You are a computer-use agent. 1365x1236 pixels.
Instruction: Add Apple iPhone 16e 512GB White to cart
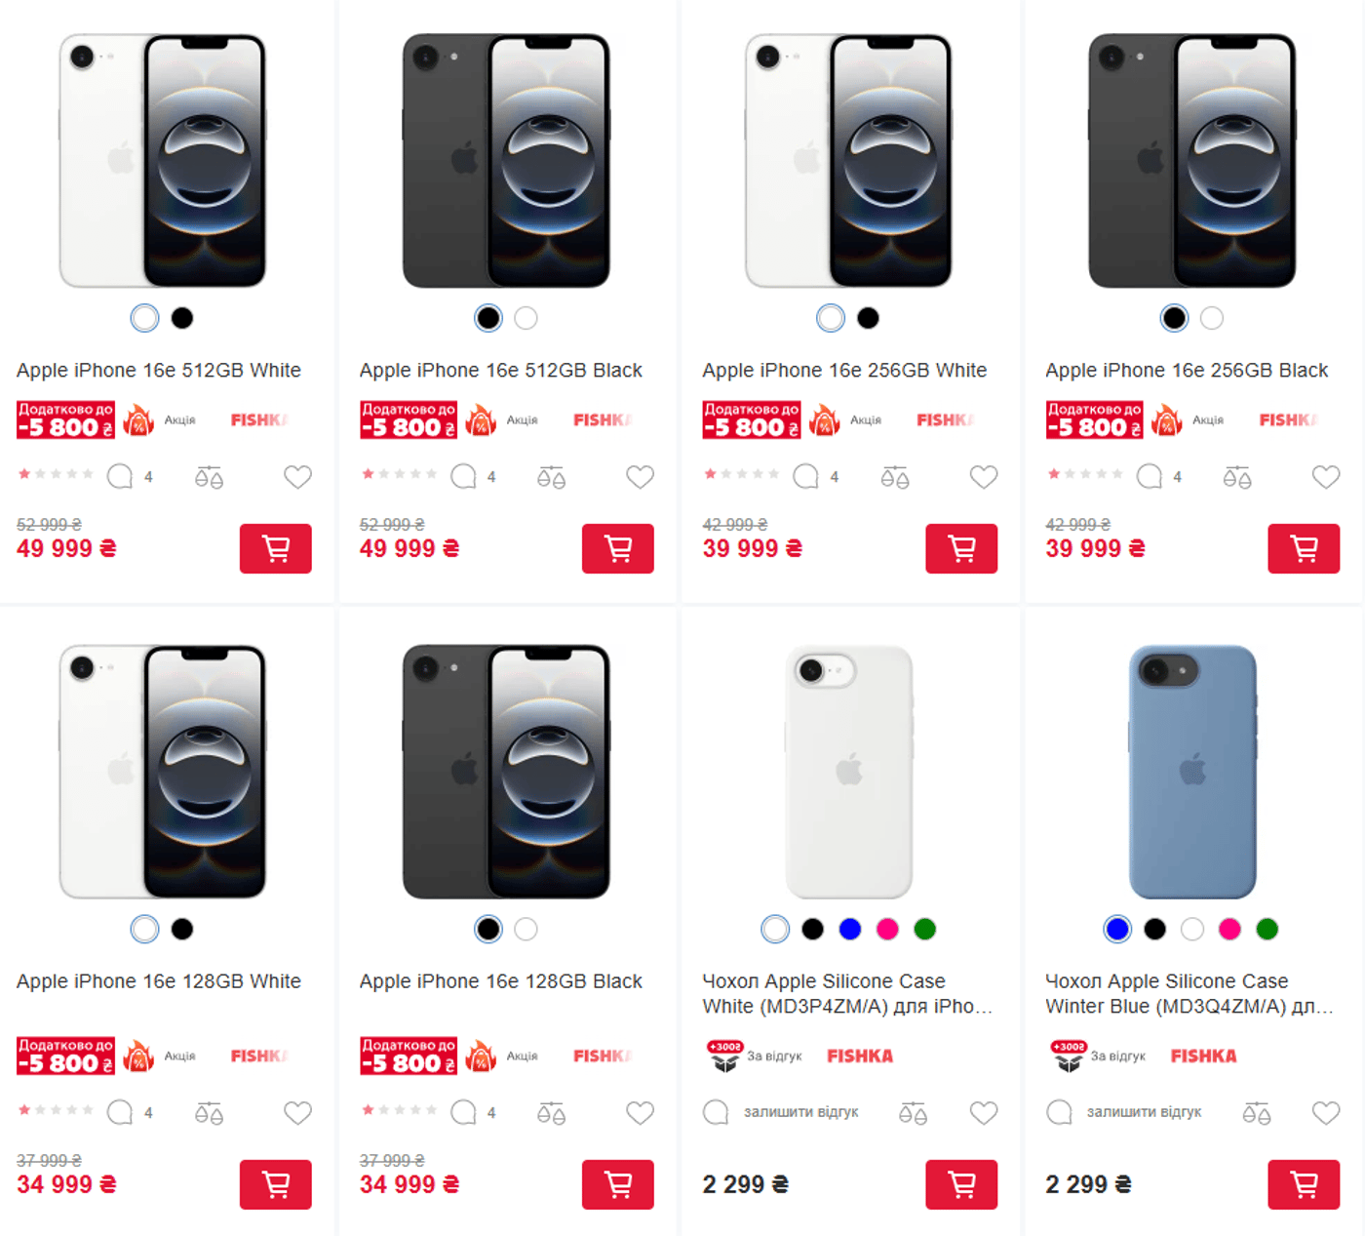[x=276, y=548]
